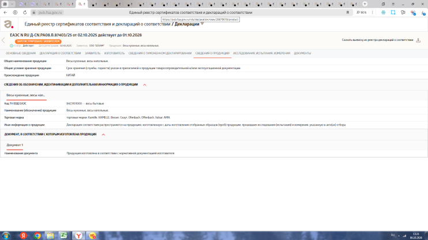Open the browser hamburger menu
The image size is (428, 240).
point(393,4)
